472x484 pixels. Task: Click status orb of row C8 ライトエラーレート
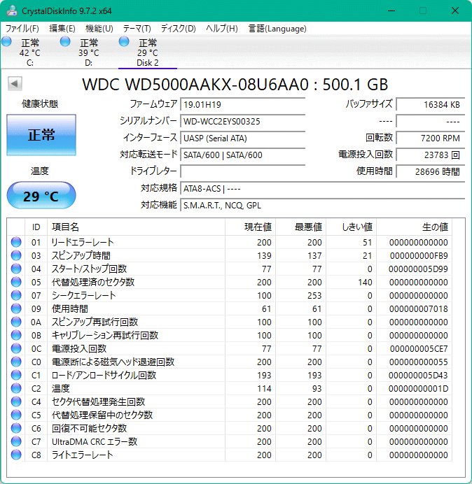pyautogui.click(x=16, y=455)
